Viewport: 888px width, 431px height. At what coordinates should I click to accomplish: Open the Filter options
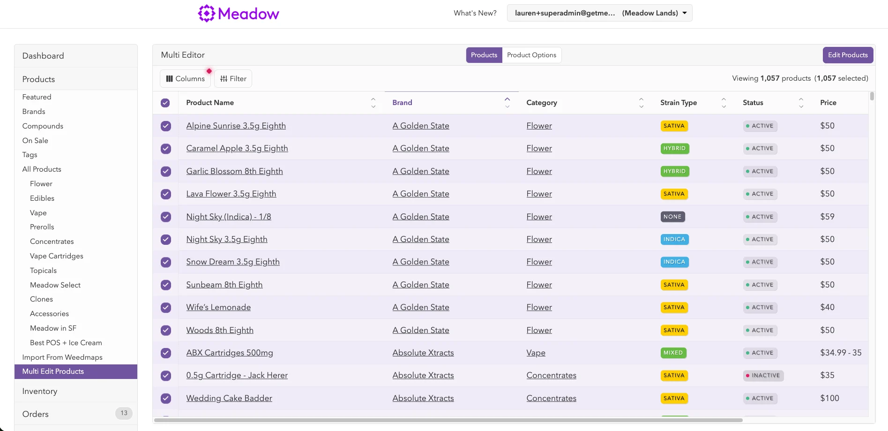click(x=233, y=79)
